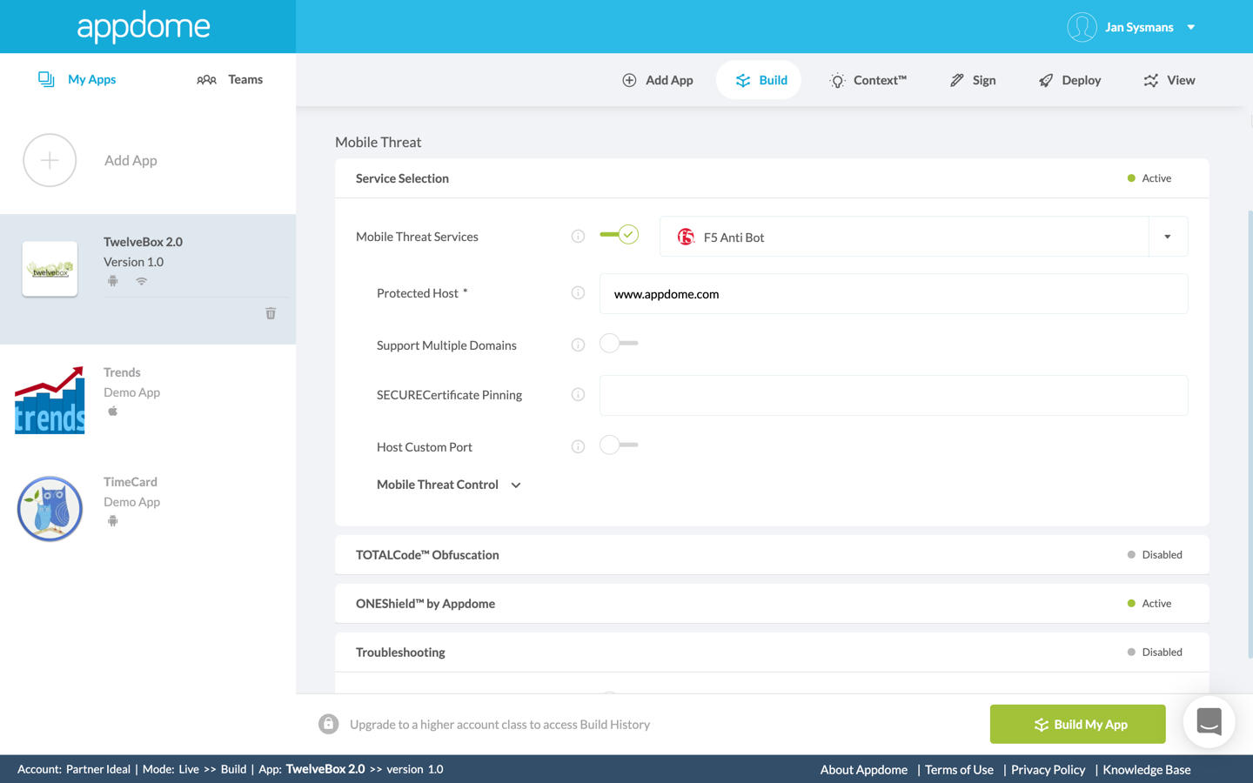Click wifi icon under TwelveBox 2.0
This screenshot has width=1253, height=783.
tap(141, 281)
